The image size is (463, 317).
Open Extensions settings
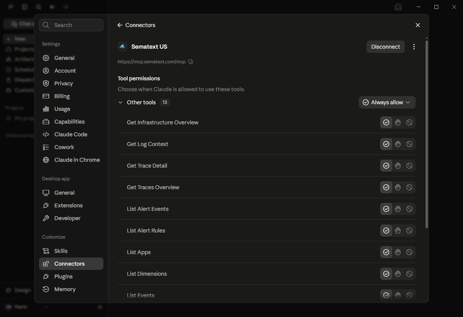tap(71, 205)
